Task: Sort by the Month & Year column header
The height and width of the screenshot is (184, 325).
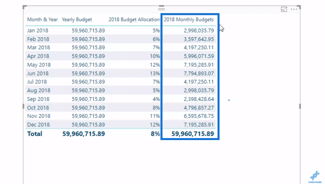Action: tap(43, 19)
